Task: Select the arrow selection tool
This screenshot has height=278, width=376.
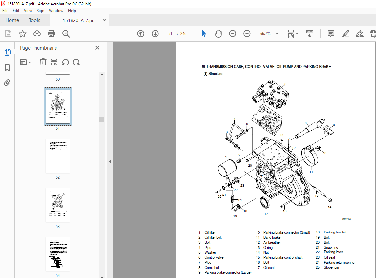Action: point(204,34)
